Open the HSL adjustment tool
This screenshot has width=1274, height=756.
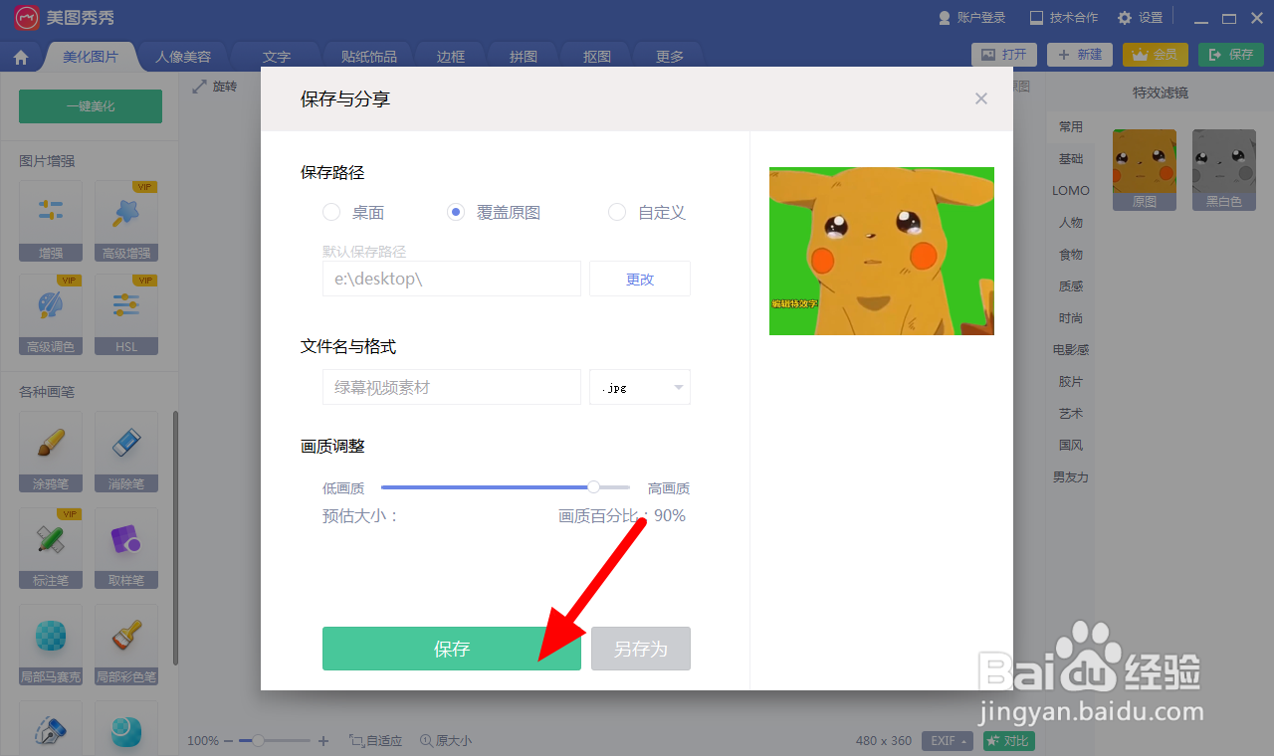(x=126, y=315)
